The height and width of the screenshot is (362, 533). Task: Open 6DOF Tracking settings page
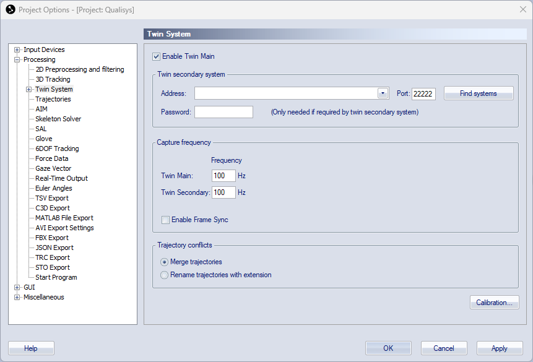click(x=57, y=149)
